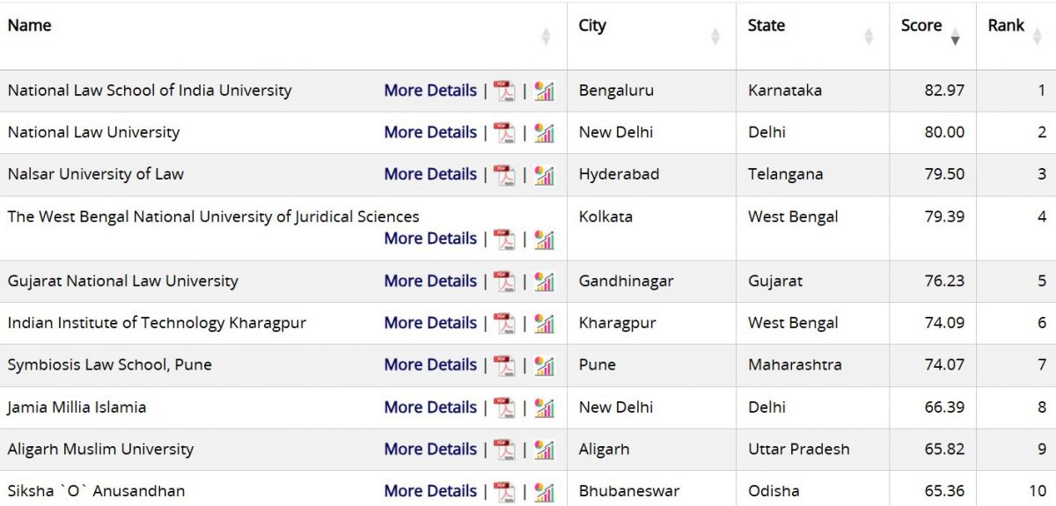
Task: Select the Gujarat National Law University row name
Action: tap(123, 282)
